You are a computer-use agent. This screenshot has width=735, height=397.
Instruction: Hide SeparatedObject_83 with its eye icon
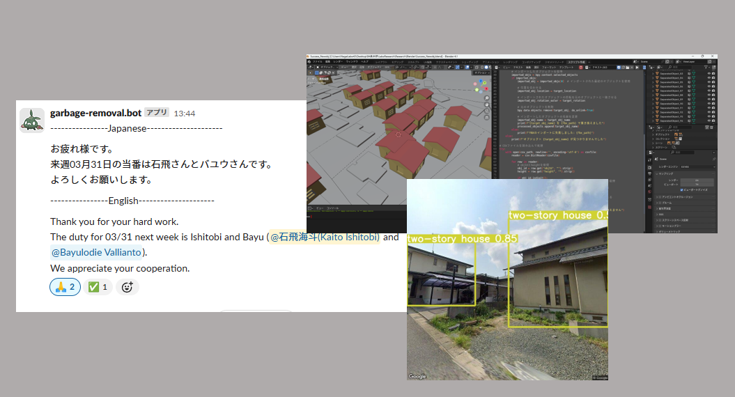[x=709, y=73]
